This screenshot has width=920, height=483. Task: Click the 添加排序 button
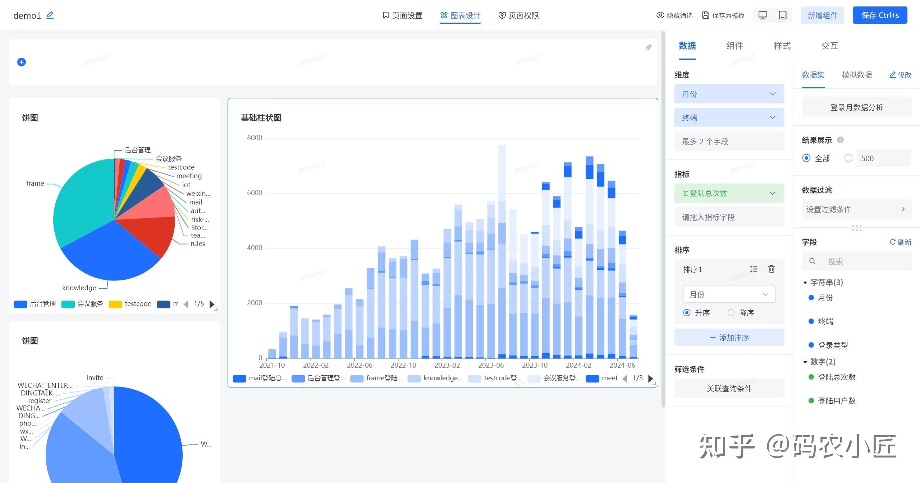[x=729, y=338]
